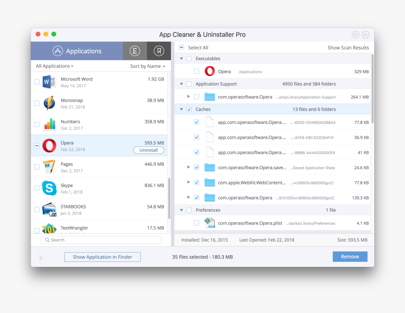Click the Skype app icon
Image resolution: width=405 pixels, height=313 pixels.
click(49, 188)
